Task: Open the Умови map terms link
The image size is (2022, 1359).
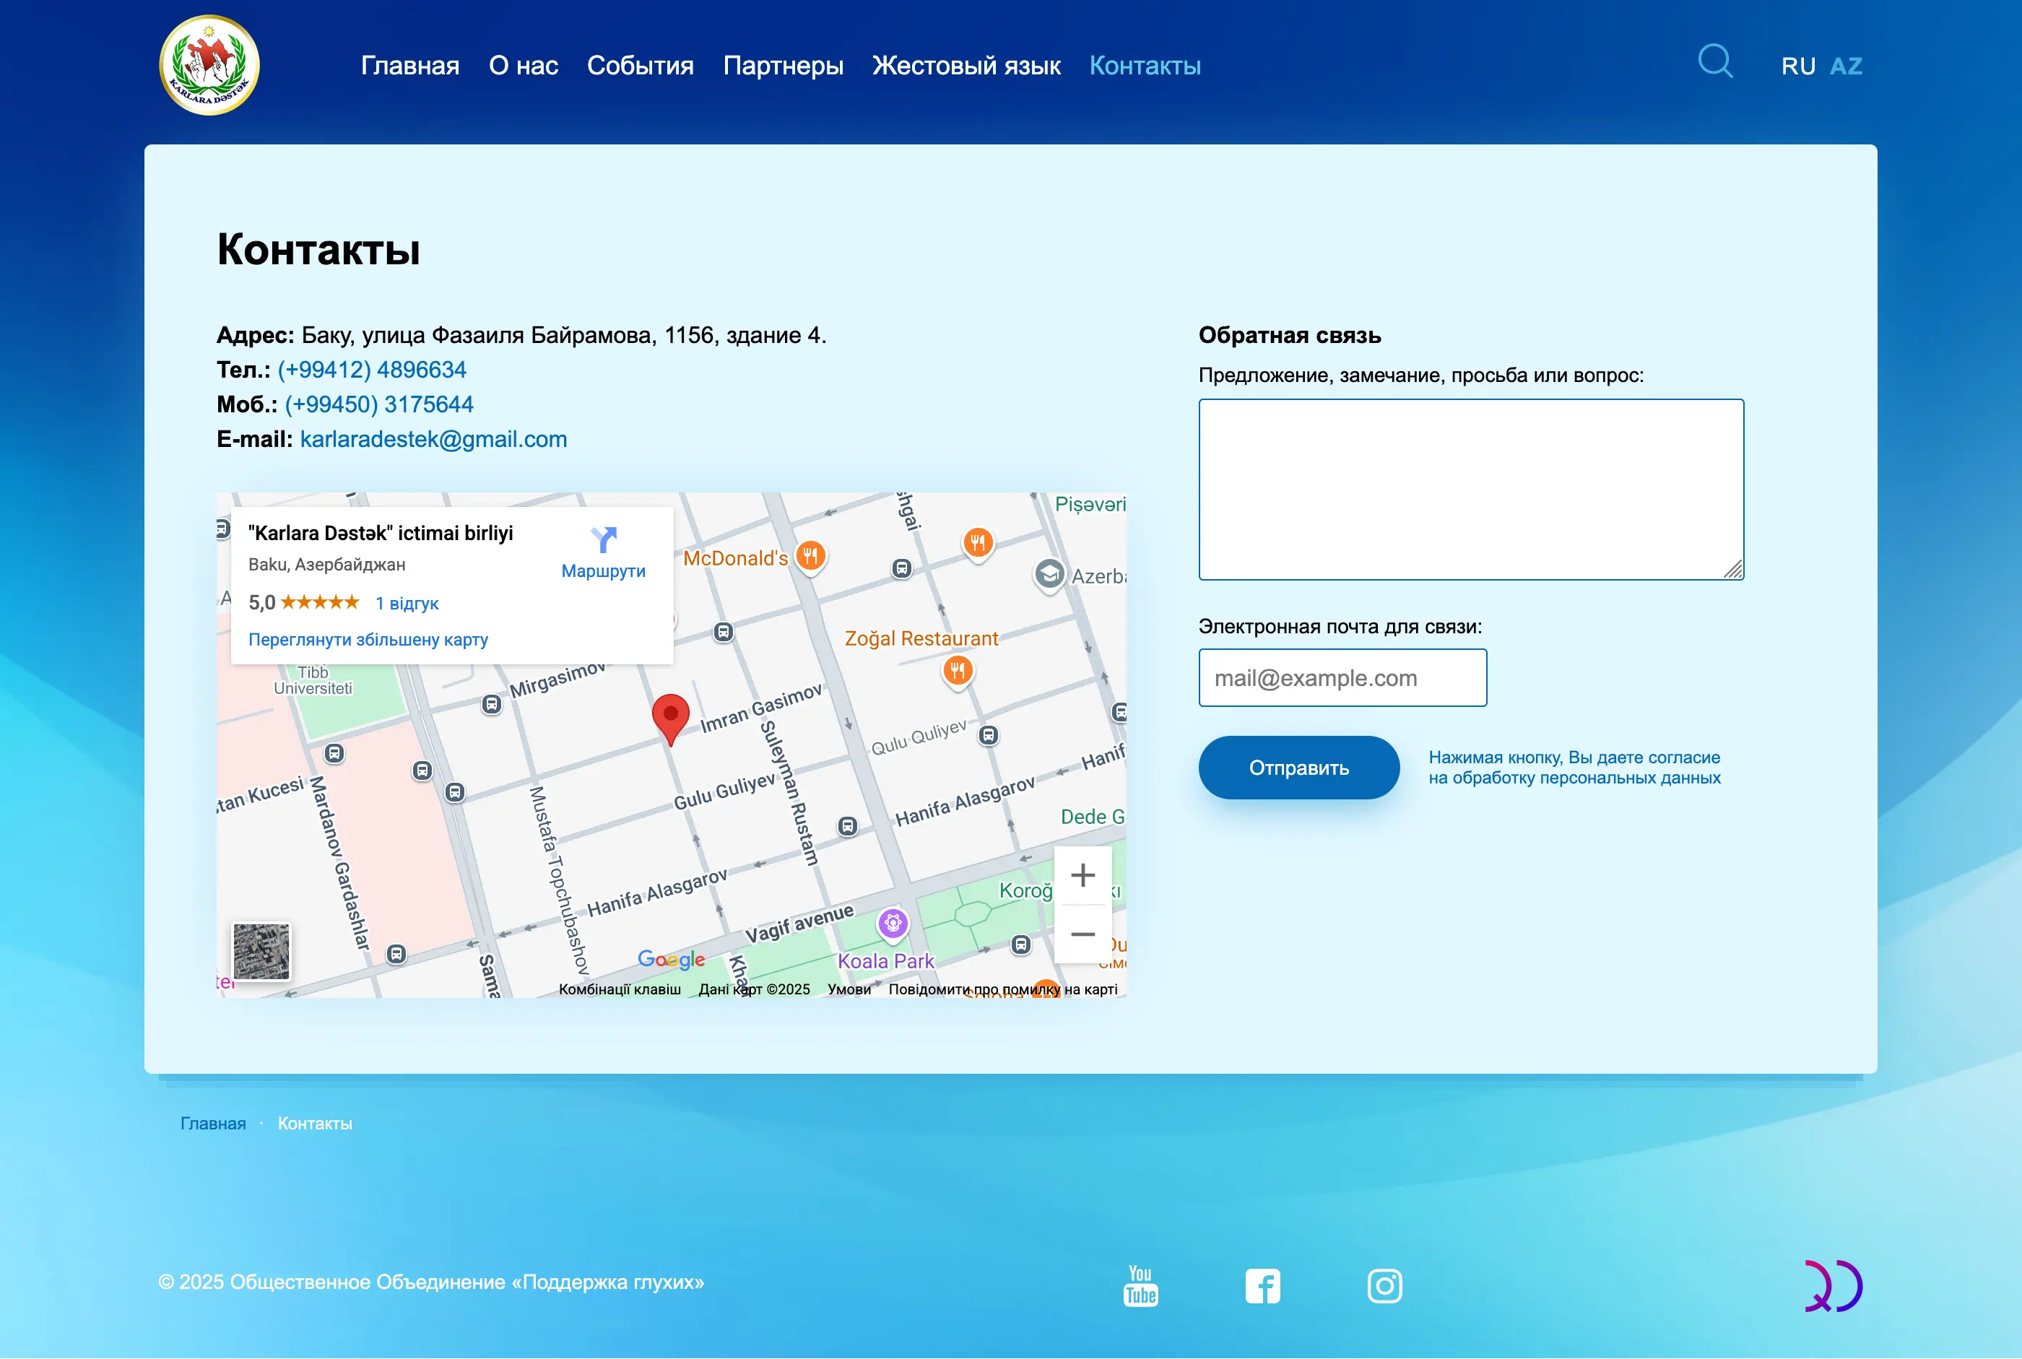Action: click(x=849, y=989)
